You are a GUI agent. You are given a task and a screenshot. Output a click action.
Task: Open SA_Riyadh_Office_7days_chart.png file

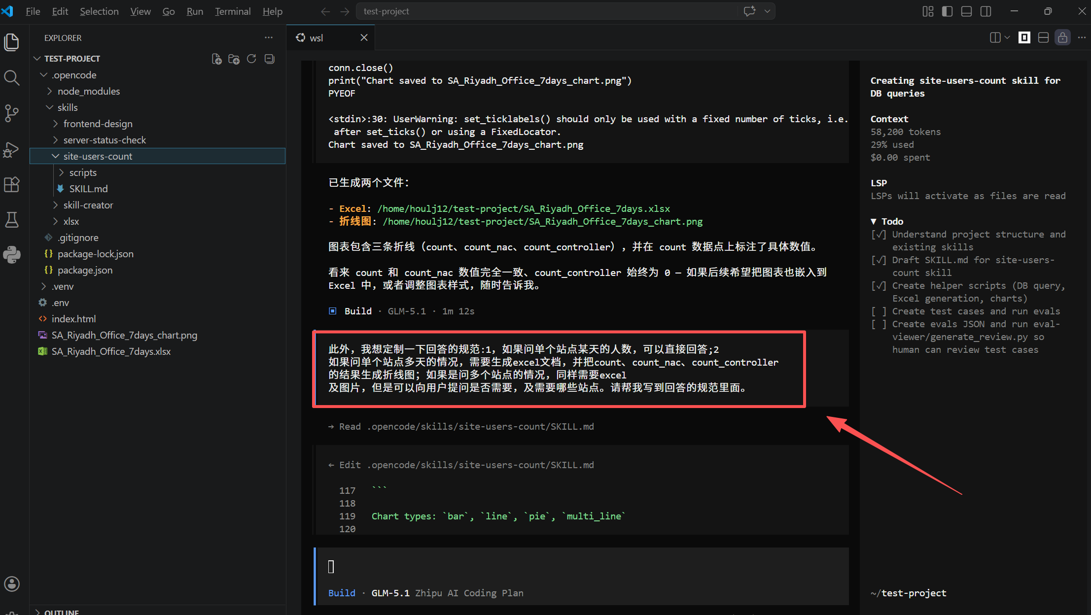point(124,335)
